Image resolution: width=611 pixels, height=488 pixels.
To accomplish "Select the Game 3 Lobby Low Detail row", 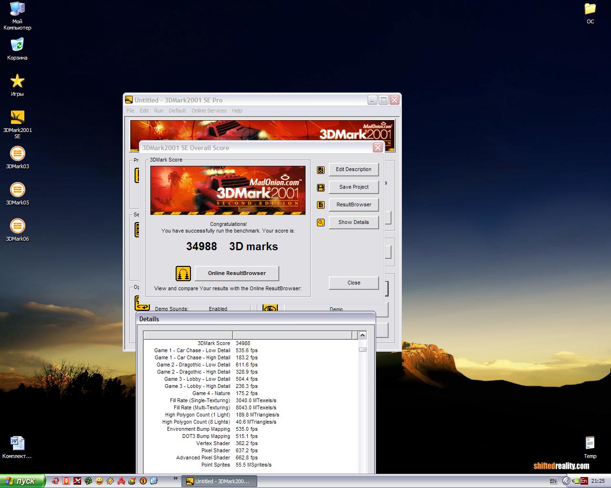I will (x=251, y=379).
